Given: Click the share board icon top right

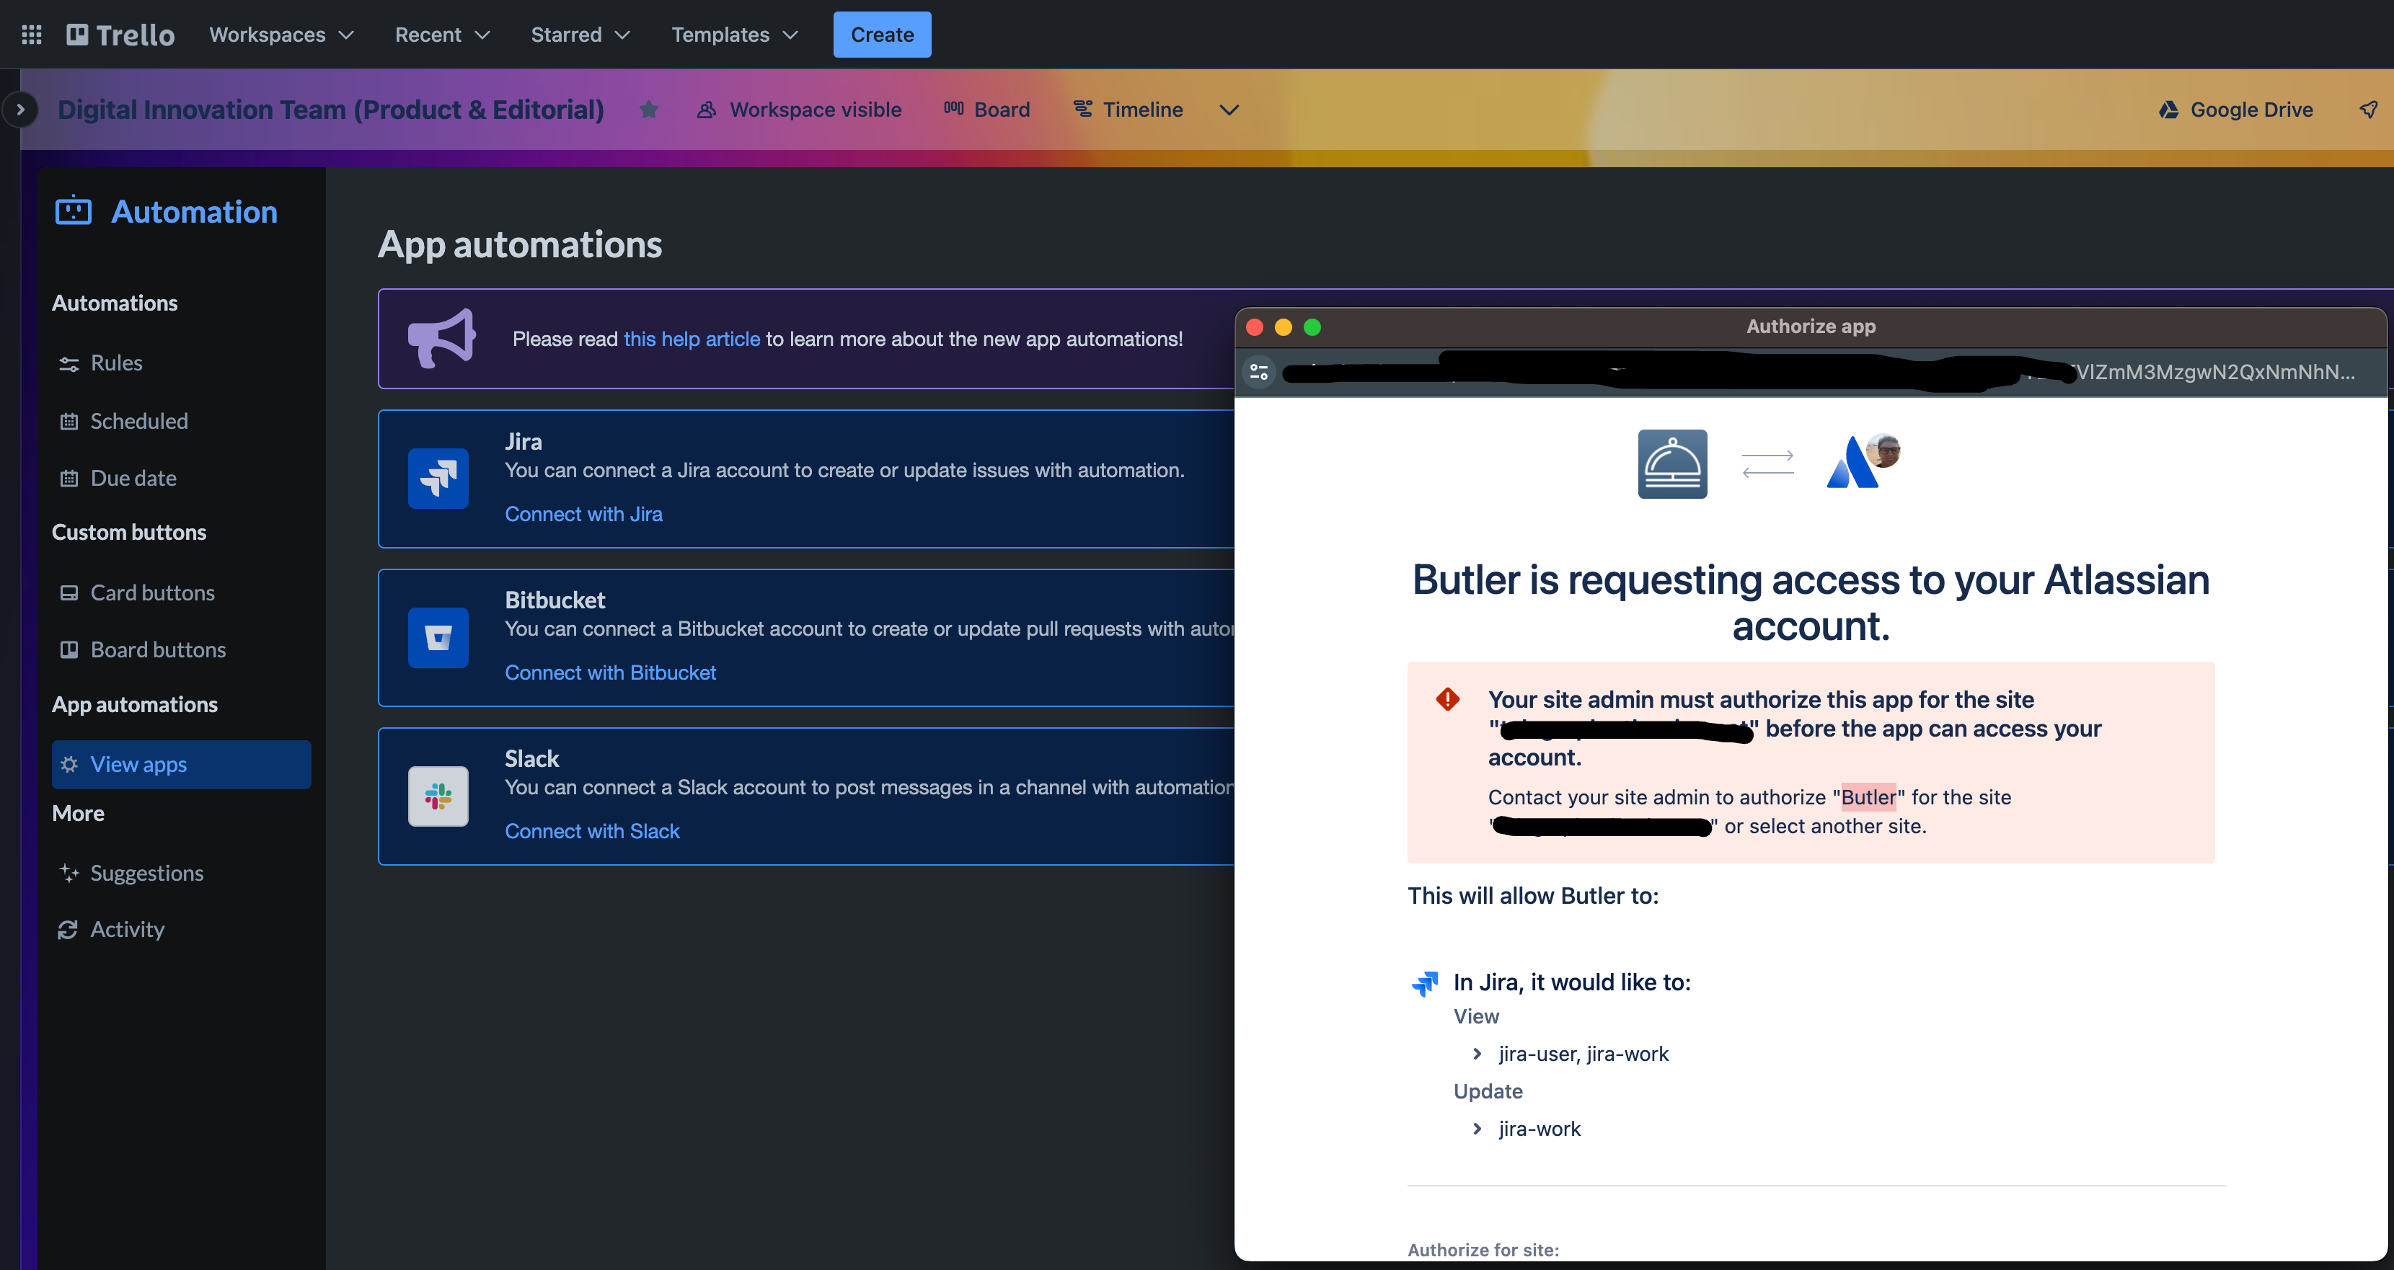Looking at the screenshot, I should pos(2368,109).
